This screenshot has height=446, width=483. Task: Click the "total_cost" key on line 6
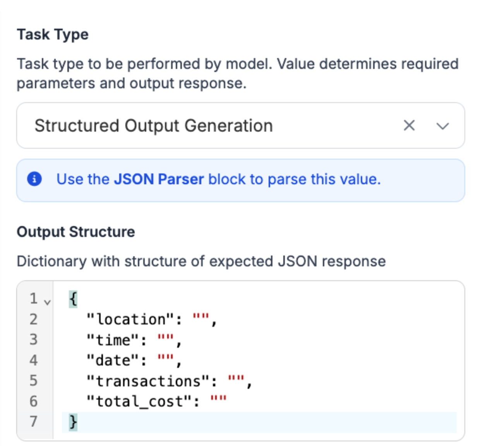[139, 401]
